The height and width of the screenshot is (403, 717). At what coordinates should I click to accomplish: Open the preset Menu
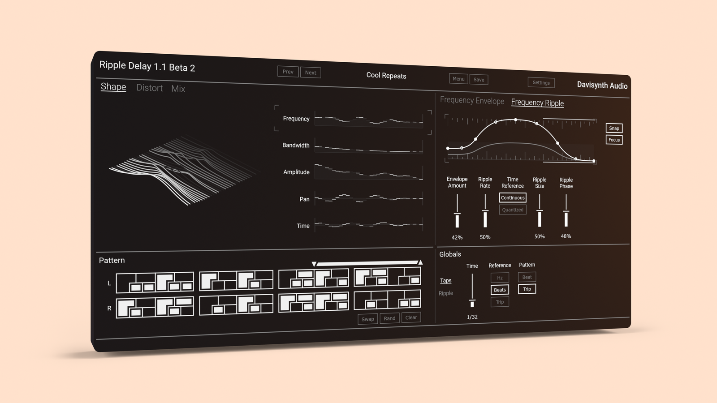458,79
